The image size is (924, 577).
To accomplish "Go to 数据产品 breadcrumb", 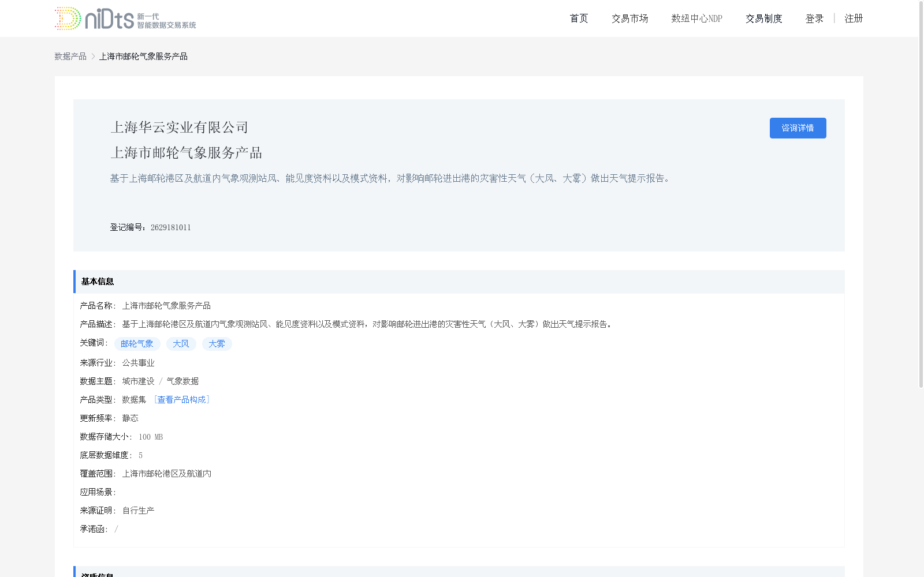I will coord(70,56).
